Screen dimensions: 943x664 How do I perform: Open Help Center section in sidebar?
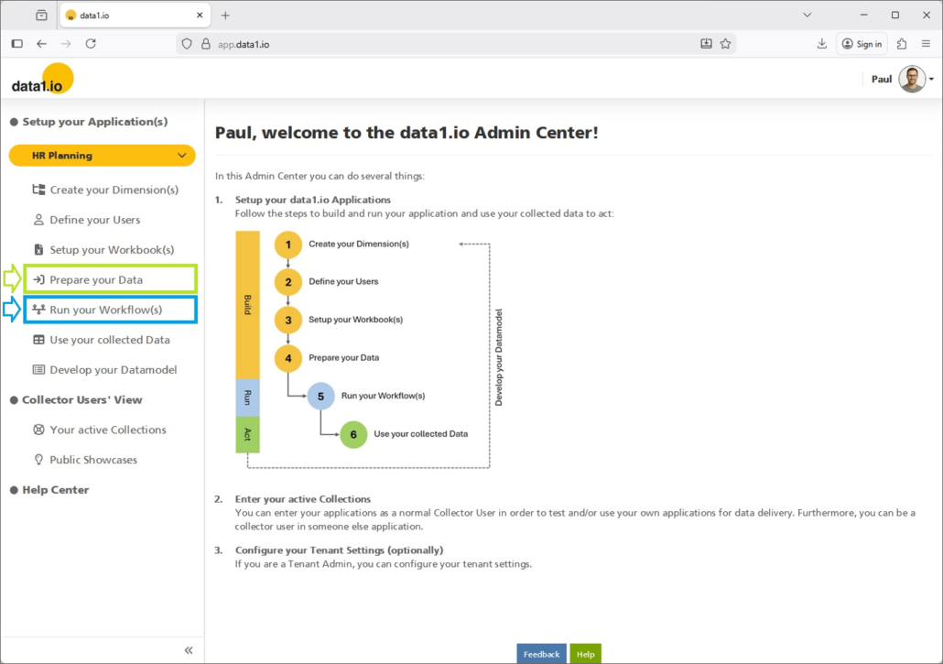[x=55, y=490]
